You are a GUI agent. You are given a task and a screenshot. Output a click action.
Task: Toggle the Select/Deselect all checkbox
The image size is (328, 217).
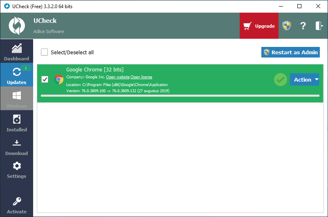tap(44, 52)
